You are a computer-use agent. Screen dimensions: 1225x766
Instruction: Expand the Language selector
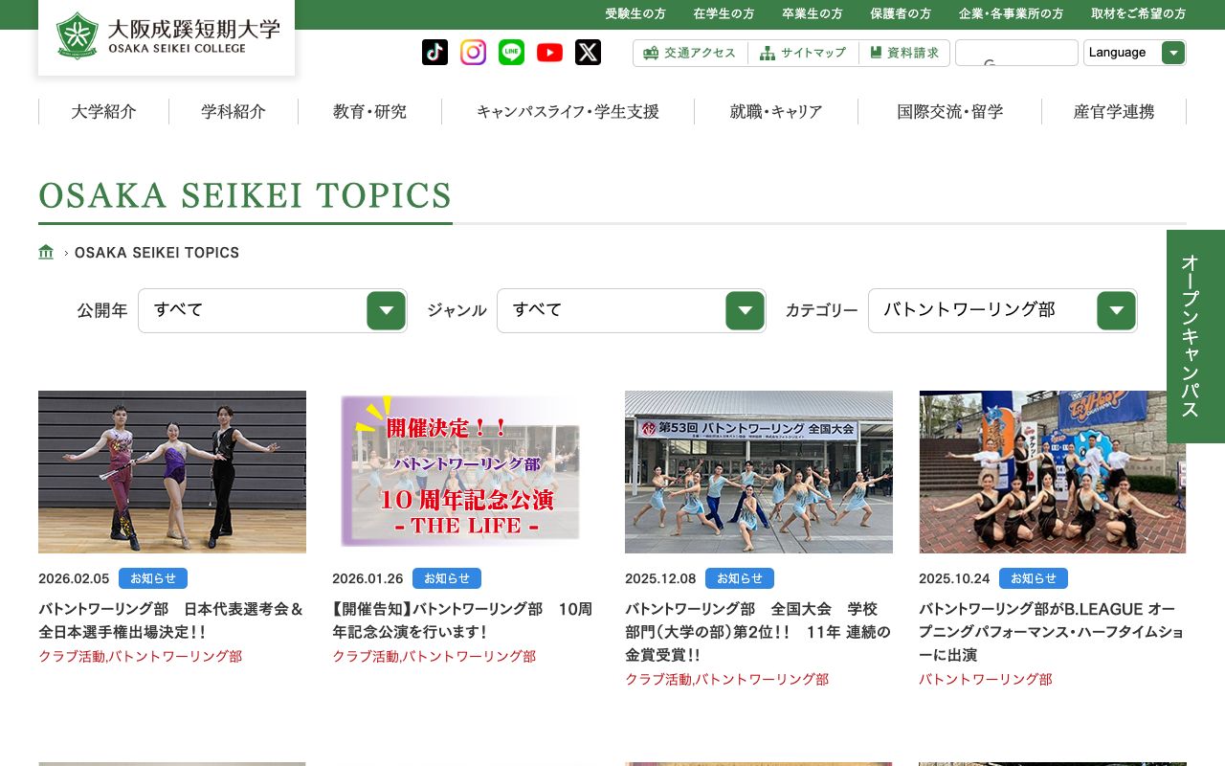point(1173,53)
